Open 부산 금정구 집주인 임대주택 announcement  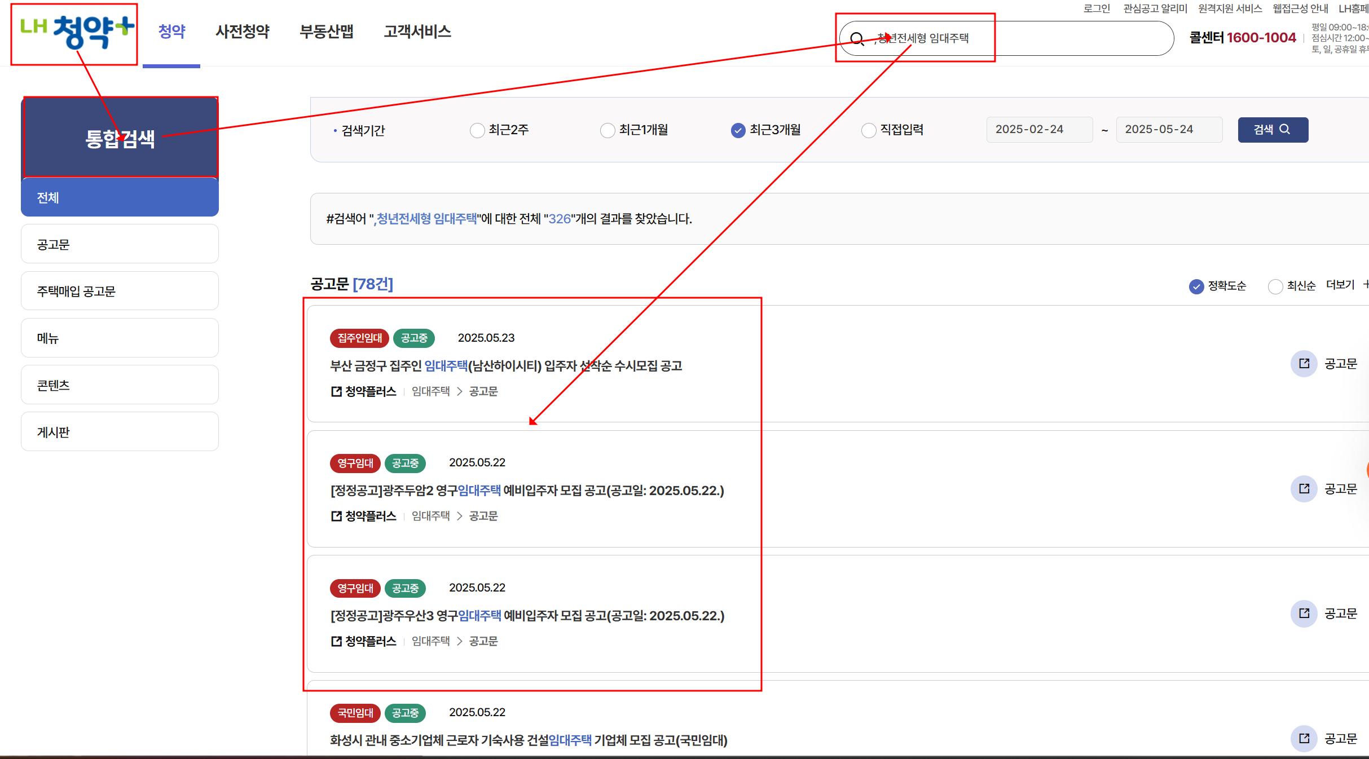pos(505,366)
